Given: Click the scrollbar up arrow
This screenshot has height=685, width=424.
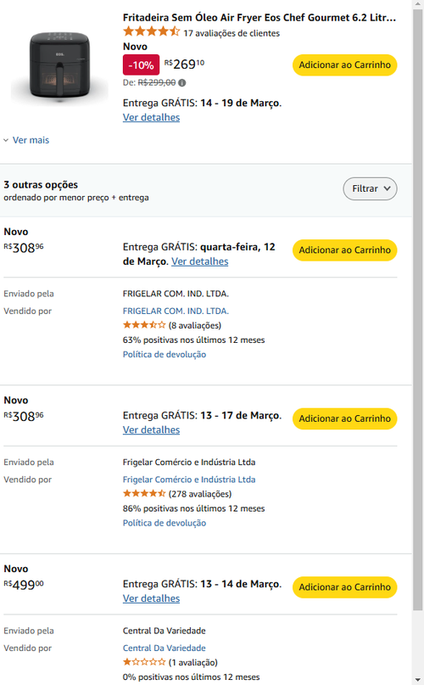Looking at the screenshot, I should (x=418, y=3).
